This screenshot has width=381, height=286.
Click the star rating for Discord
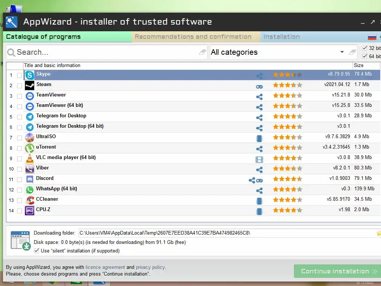288,179
